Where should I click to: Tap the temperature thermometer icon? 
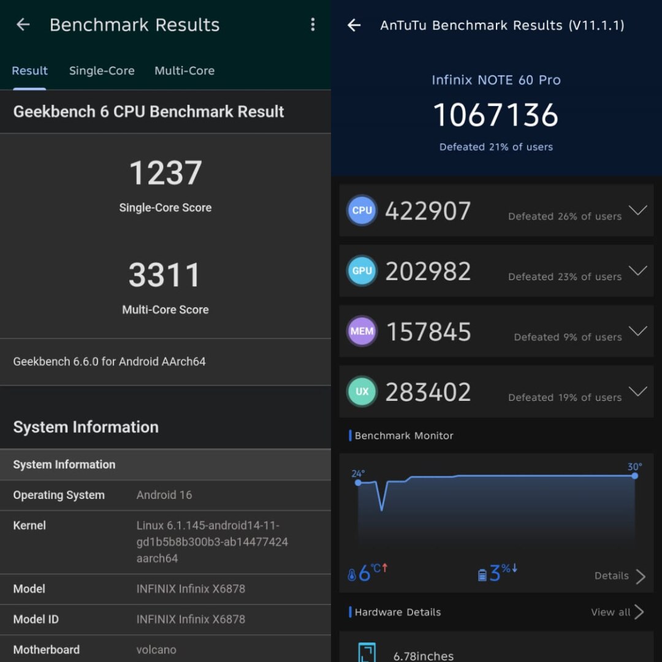pos(352,574)
